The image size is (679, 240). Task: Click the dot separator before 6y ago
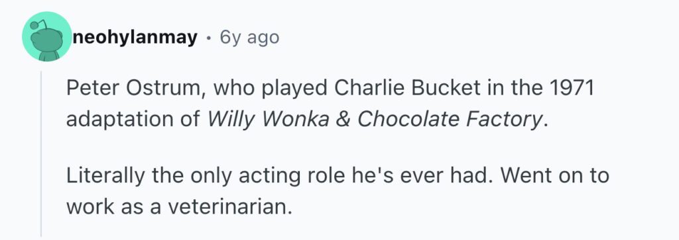tap(208, 38)
